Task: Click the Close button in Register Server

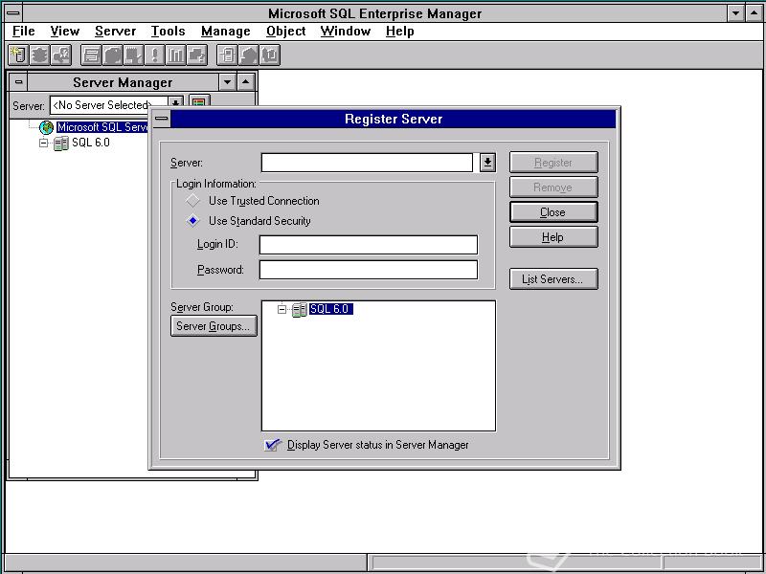Action: (x=553, y=212)
